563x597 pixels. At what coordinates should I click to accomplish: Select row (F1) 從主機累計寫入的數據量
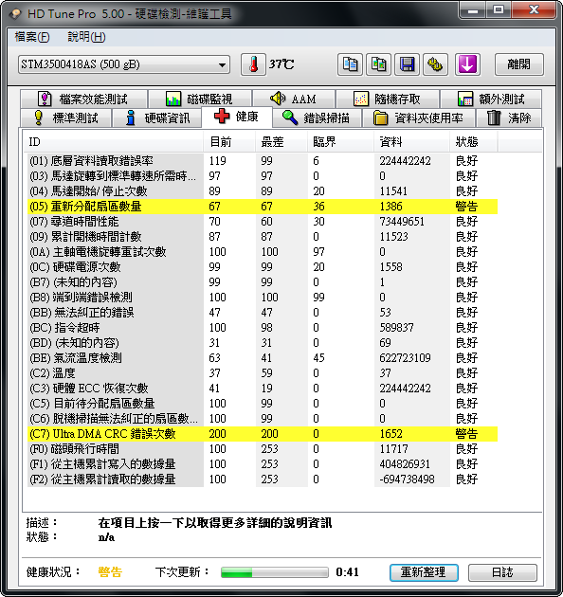tap(263, 464)
